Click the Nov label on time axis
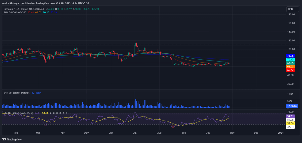 pos(232,132)
